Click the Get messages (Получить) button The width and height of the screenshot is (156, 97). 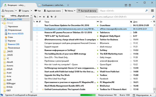point(8,11)
